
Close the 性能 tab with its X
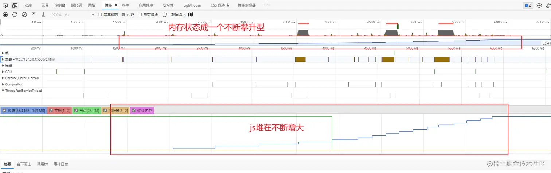(116, 5)
